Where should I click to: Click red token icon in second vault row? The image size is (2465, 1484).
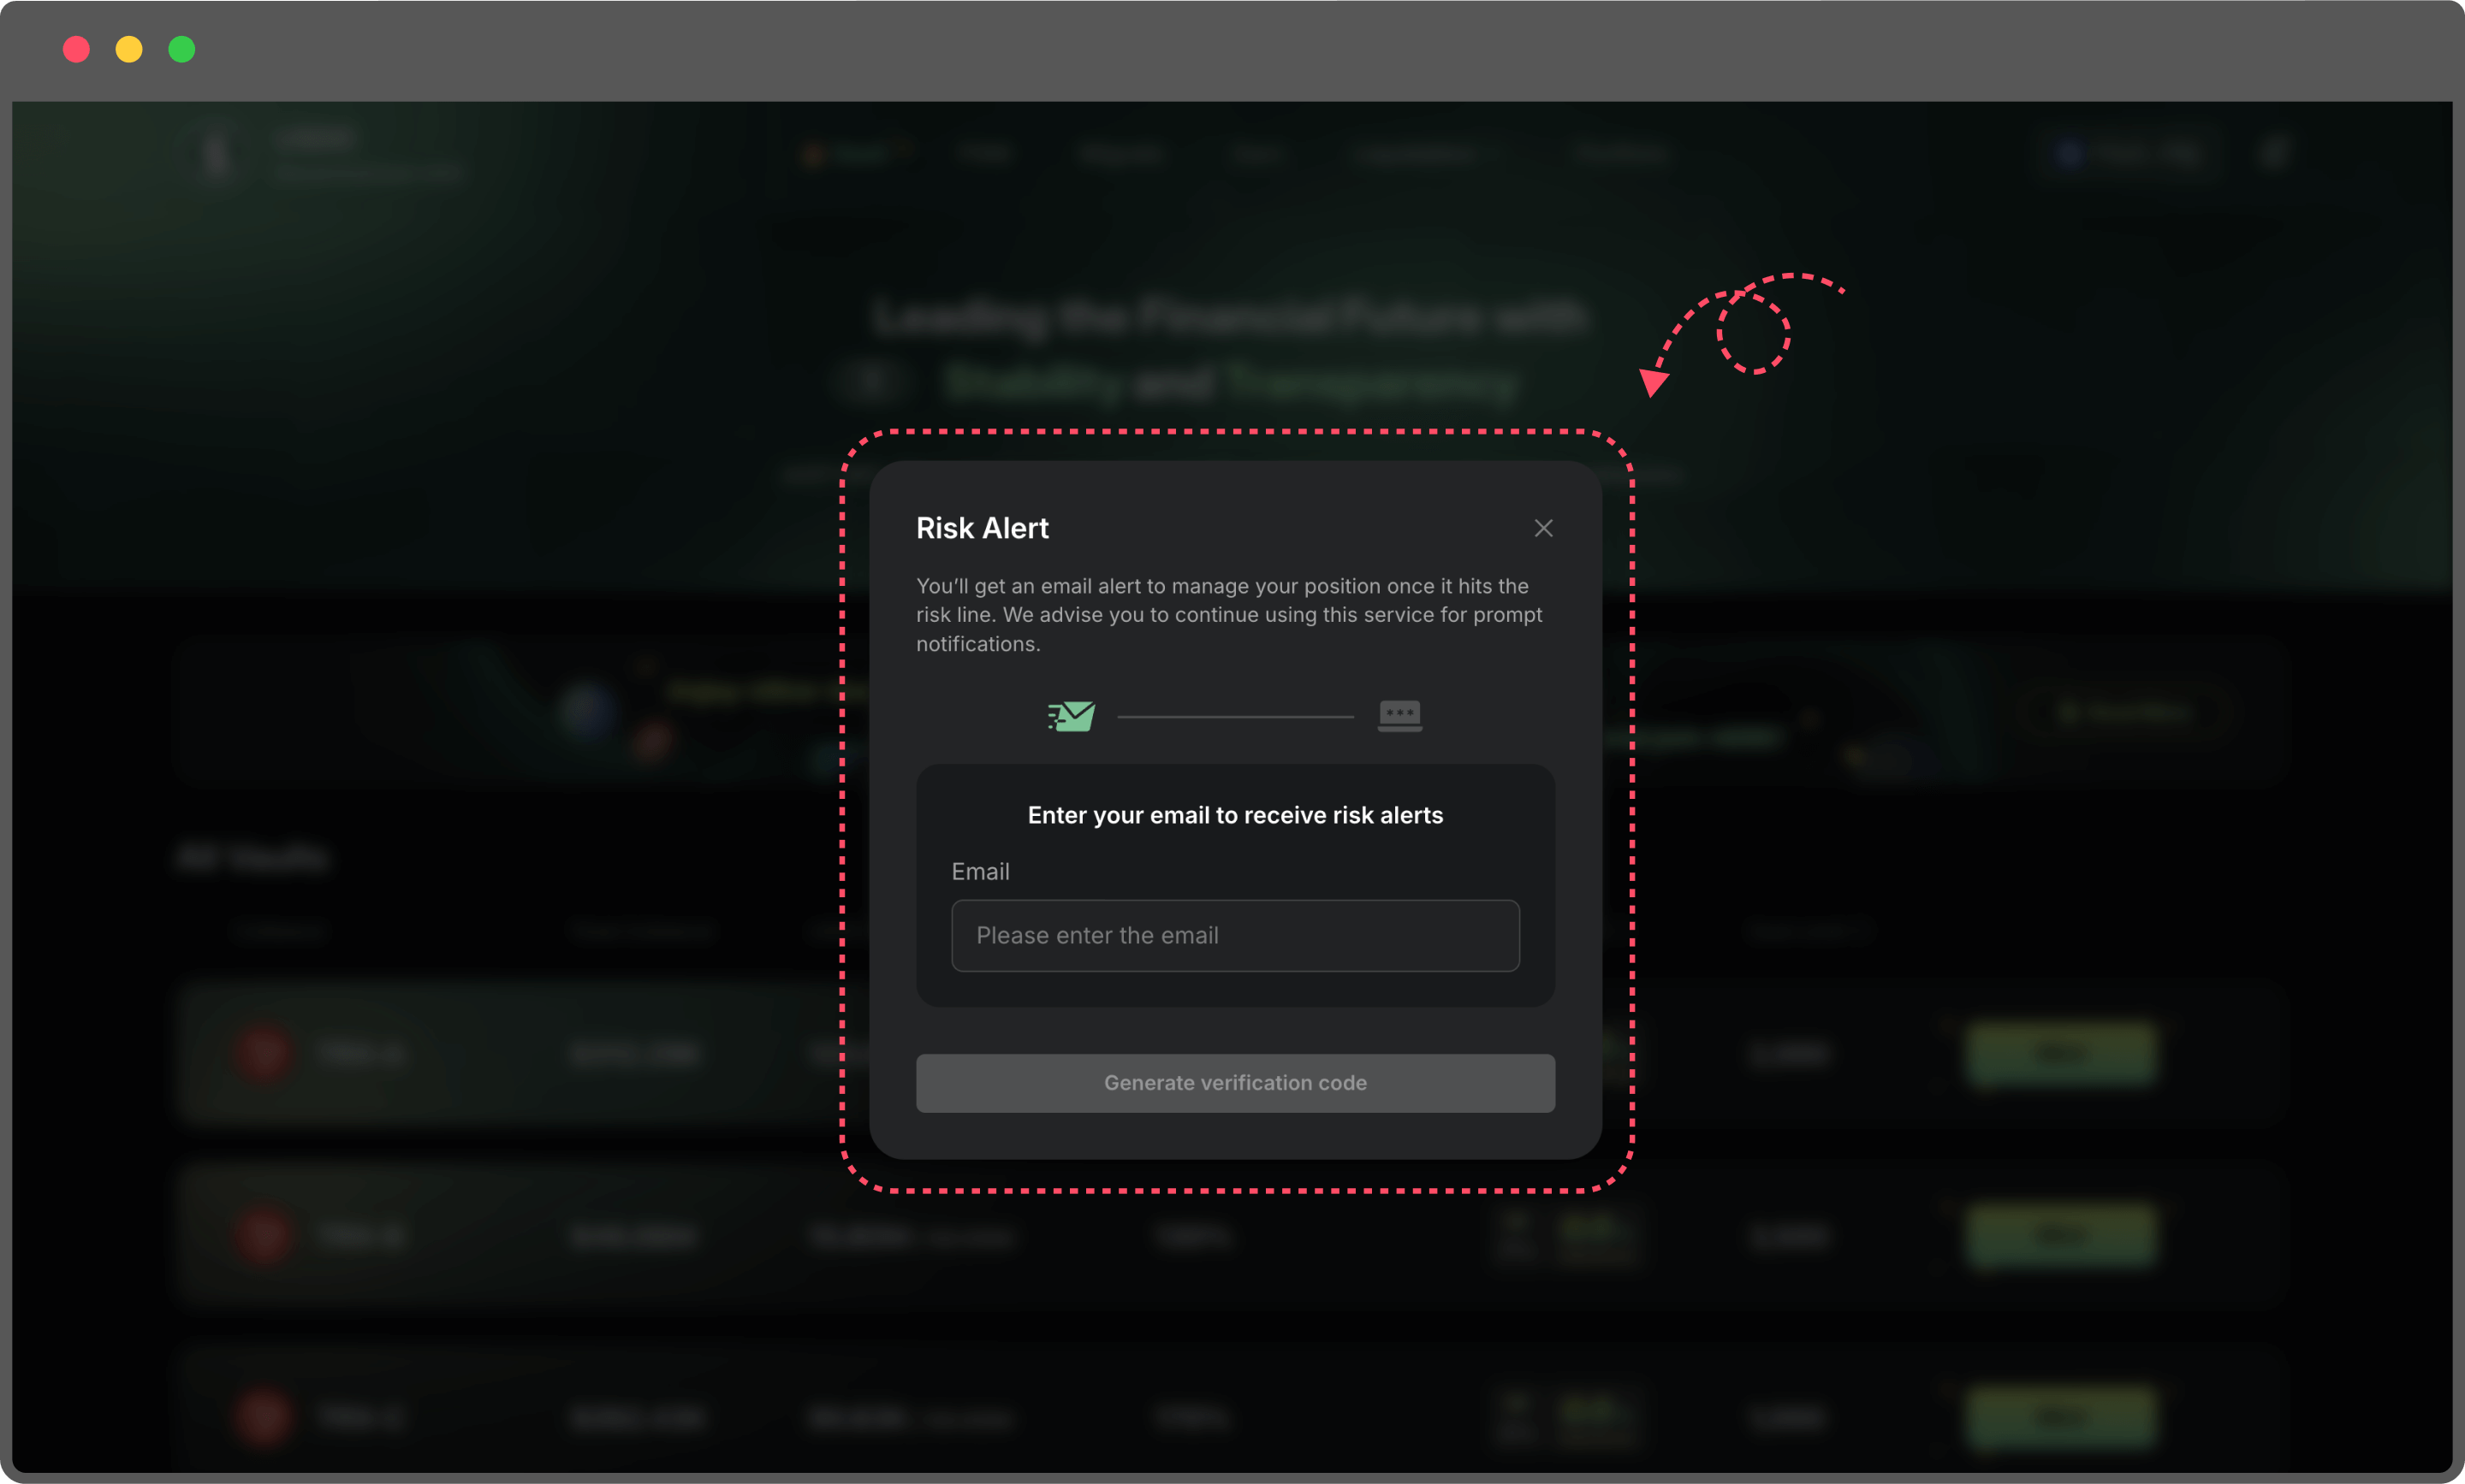click(263, 1236)
